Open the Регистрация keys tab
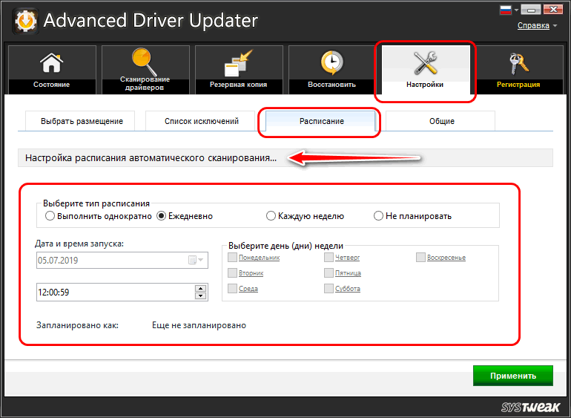The width and height of the screenshot is (571, 418). click(519, 69)
